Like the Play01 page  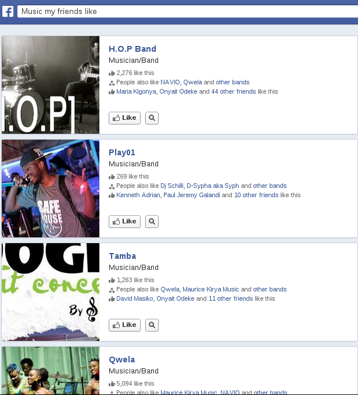[124, 222]
